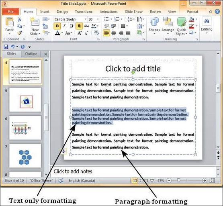Align text right

121,33
